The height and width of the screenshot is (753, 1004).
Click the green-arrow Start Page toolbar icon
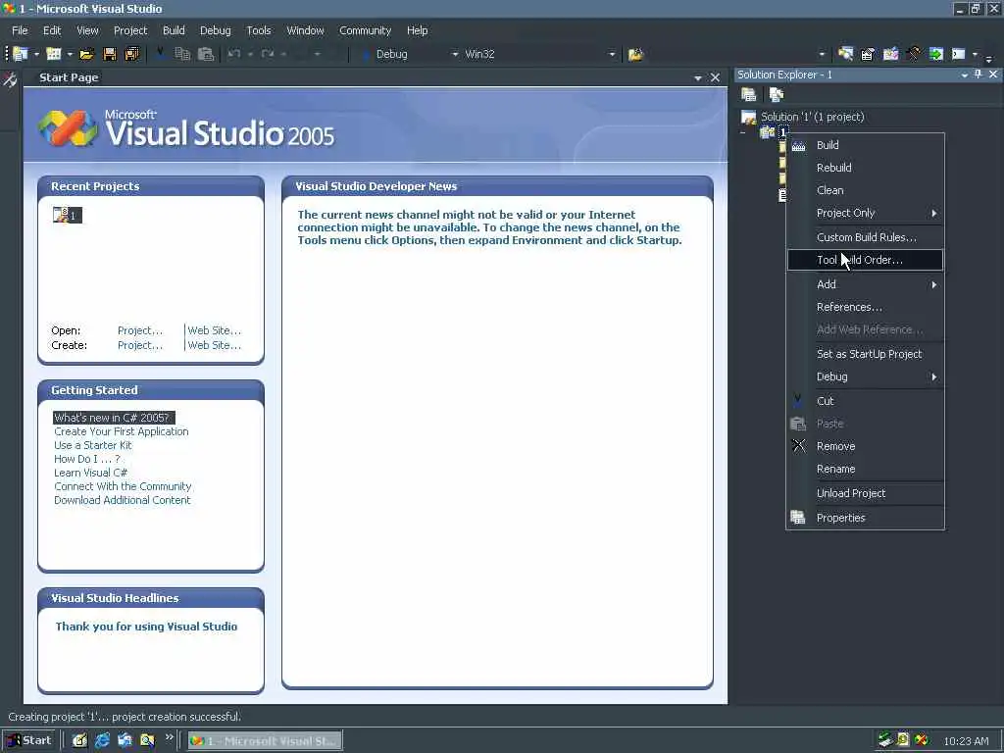[936, 55]
